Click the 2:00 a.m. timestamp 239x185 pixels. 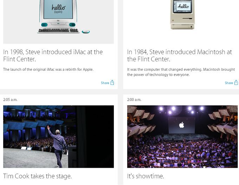coord(134,100)
